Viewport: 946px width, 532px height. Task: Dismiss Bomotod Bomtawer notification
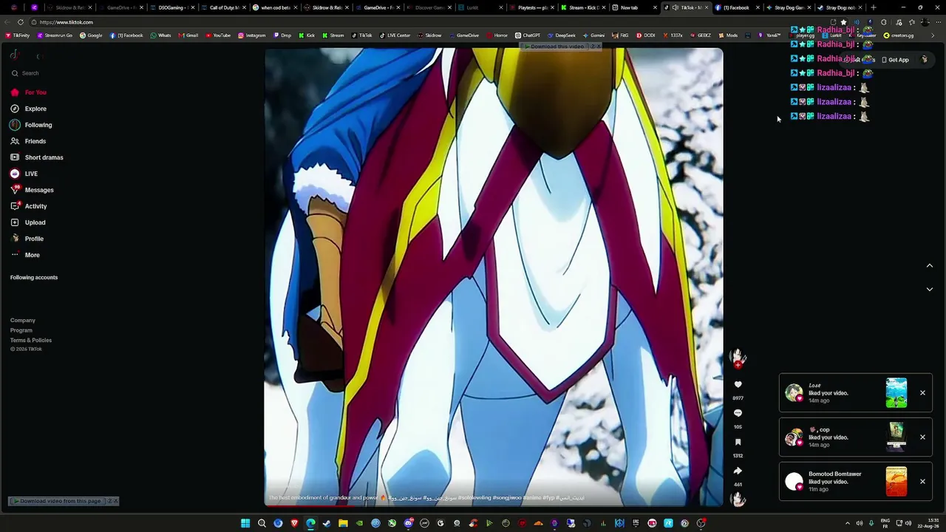click(x=922, y=481)
